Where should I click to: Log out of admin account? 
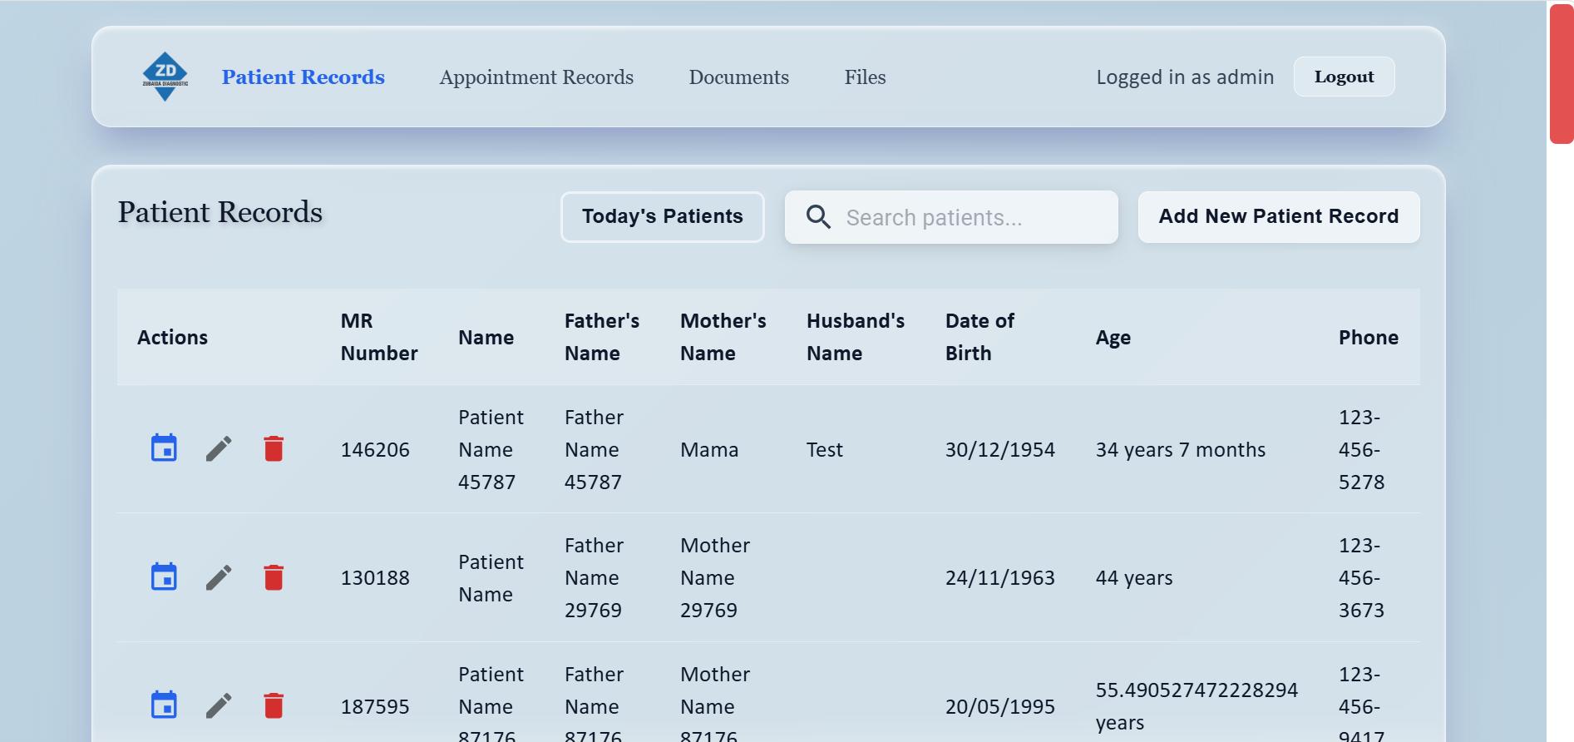pyautogui.click(x=1344, y=77)
